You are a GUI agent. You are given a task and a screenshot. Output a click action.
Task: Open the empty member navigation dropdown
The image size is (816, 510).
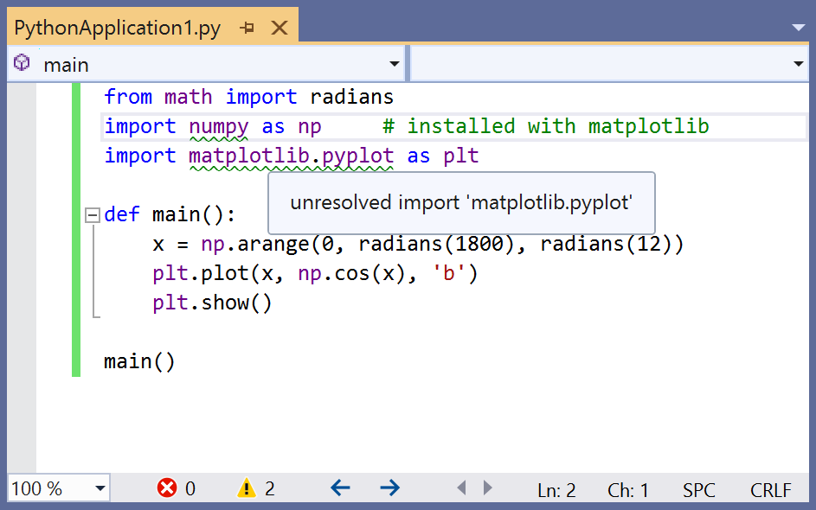point(798,64)
